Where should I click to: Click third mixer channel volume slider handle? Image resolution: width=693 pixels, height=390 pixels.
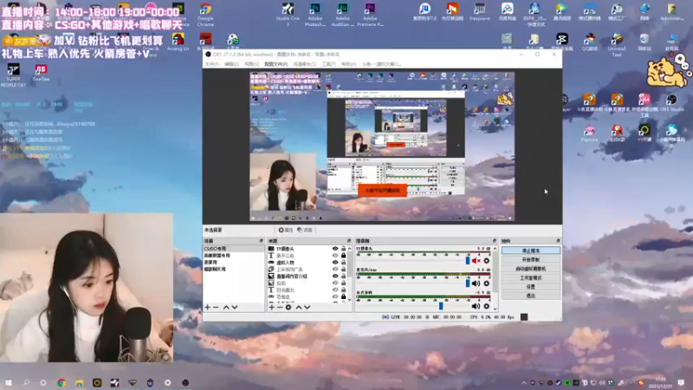click(x=441, y=306)
